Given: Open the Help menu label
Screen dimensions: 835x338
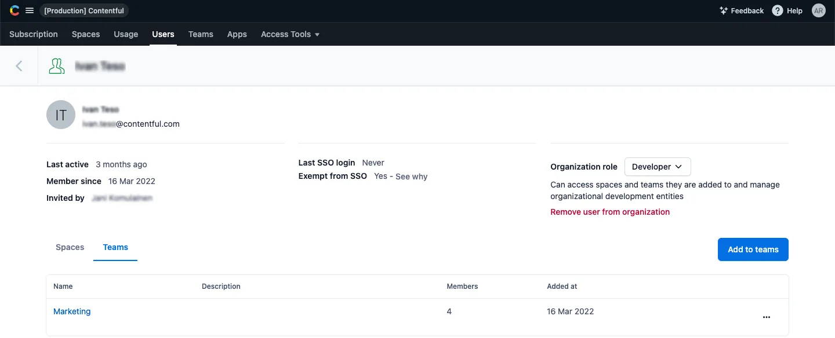Looking at the screenshot, I should [x=794, y=10].
